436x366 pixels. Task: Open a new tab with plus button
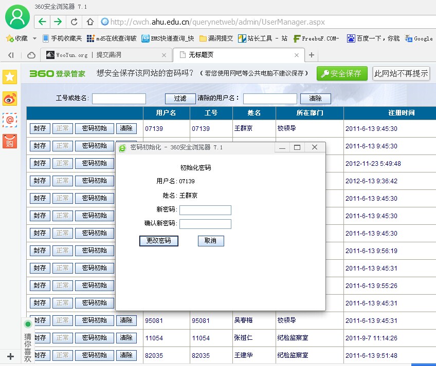[x=312, y=55]
